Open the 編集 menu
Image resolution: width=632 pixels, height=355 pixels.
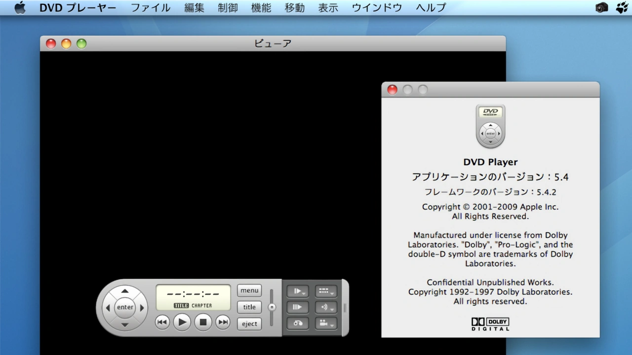pyautogui.click(x=194, y=7)
